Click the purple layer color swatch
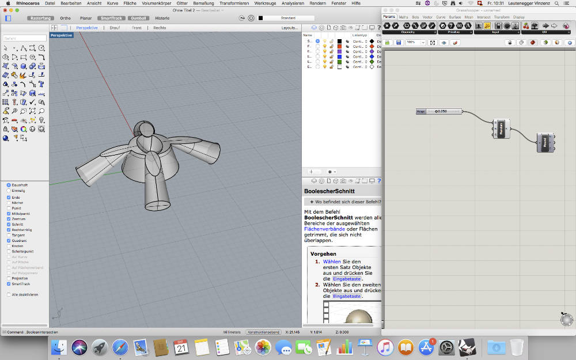 point(339,52)
